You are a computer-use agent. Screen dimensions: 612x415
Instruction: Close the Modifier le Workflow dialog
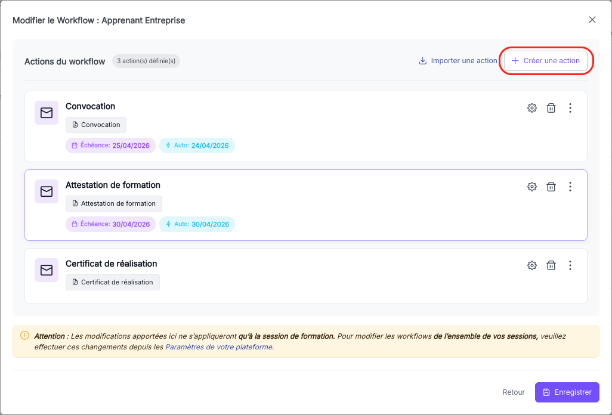click(x=592, y=20)
